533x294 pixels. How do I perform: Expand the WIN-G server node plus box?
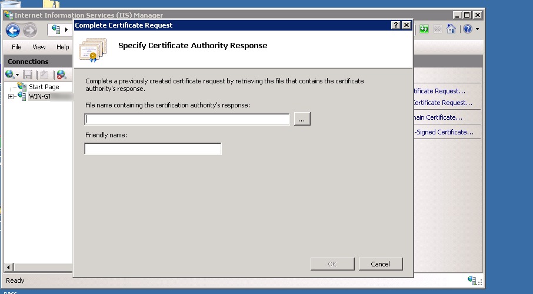[x=11, y=97]
